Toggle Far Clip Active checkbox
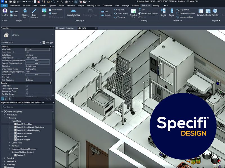 [x=27, y=94]
